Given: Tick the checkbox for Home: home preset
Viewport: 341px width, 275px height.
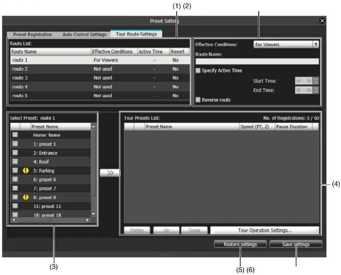Looking at the screenshot, I should point(15,135).
